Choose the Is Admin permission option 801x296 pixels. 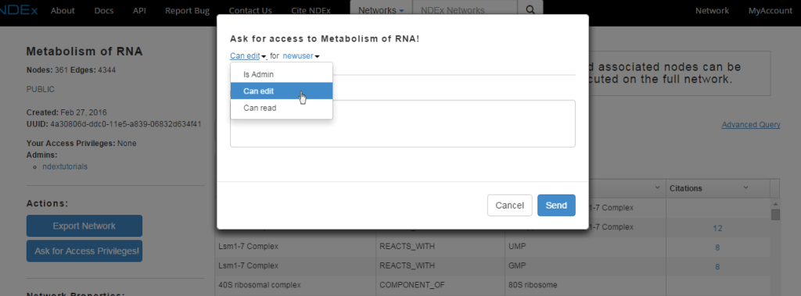(282, 74)
